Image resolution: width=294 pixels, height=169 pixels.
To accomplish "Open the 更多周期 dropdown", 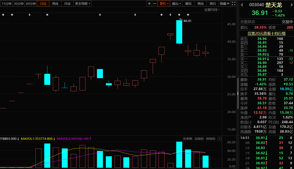I will click(x=83, y=4).
